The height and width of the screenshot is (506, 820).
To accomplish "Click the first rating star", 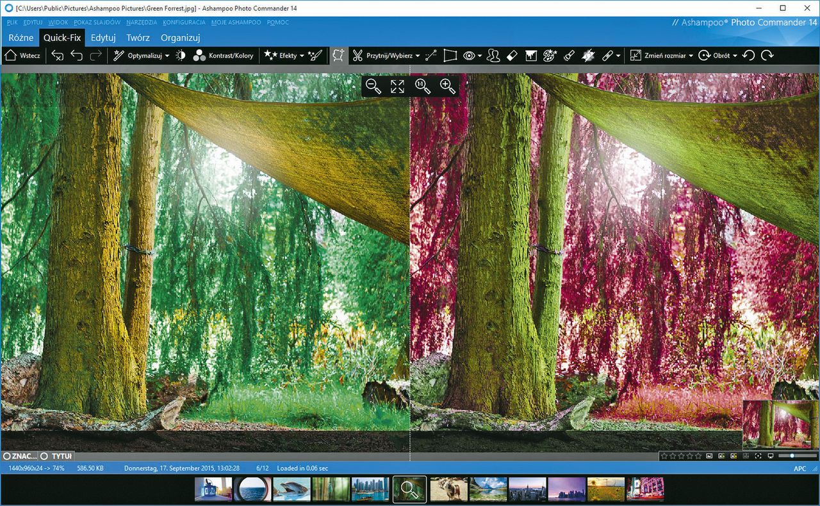I will point(664,456).
